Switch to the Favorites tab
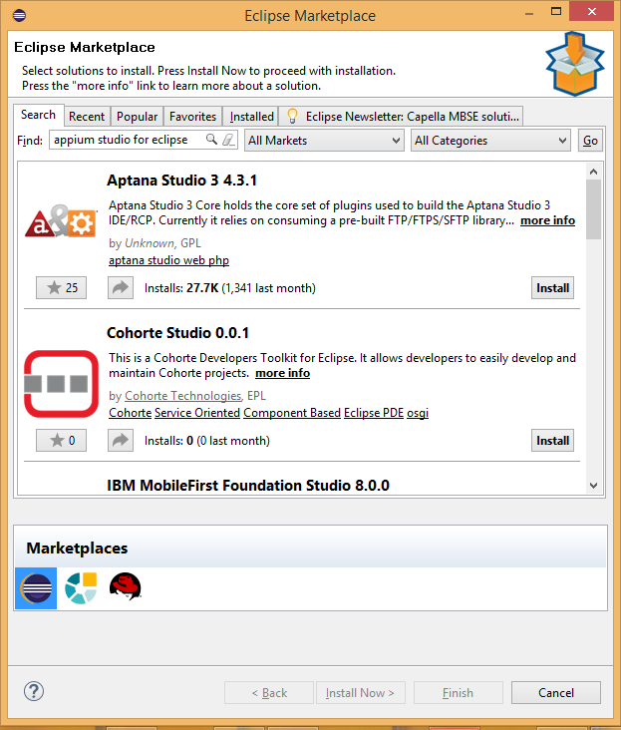Image resolution: width=621 pixels, height=730 pixels. pos(192,117)
